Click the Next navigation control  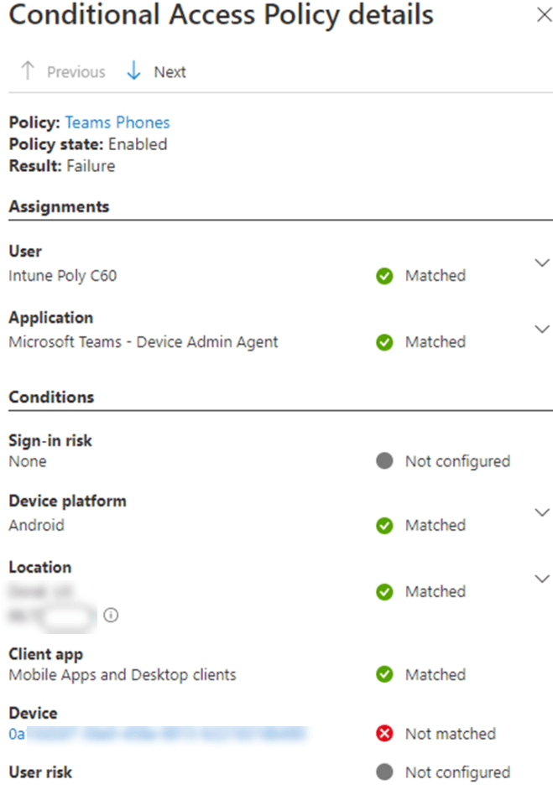(170, 72)
